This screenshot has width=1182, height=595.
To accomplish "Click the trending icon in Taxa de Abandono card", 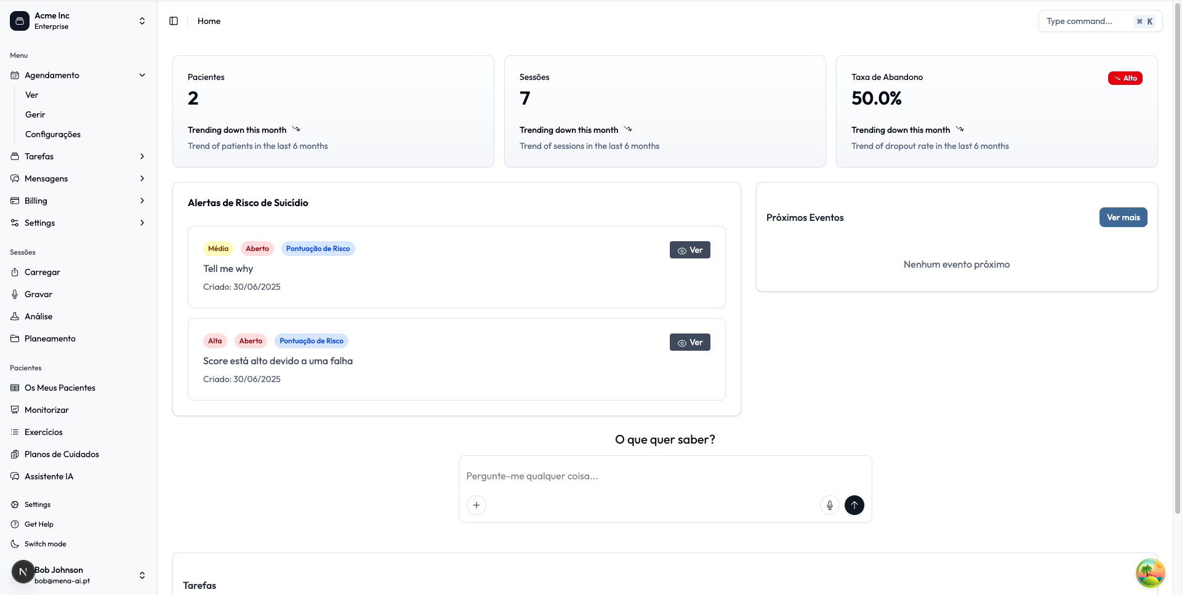I will point(960,129).
